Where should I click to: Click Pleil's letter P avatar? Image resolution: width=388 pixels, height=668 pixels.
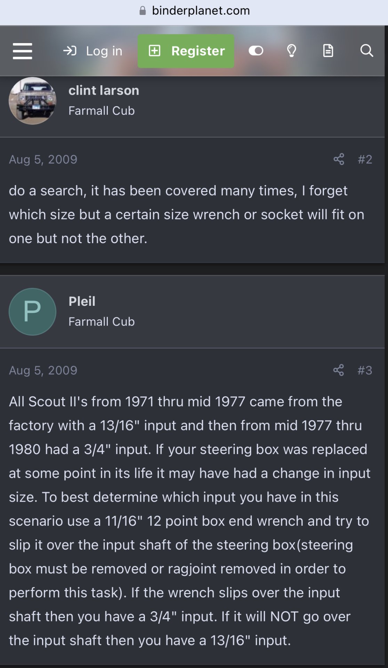[32, 312]
